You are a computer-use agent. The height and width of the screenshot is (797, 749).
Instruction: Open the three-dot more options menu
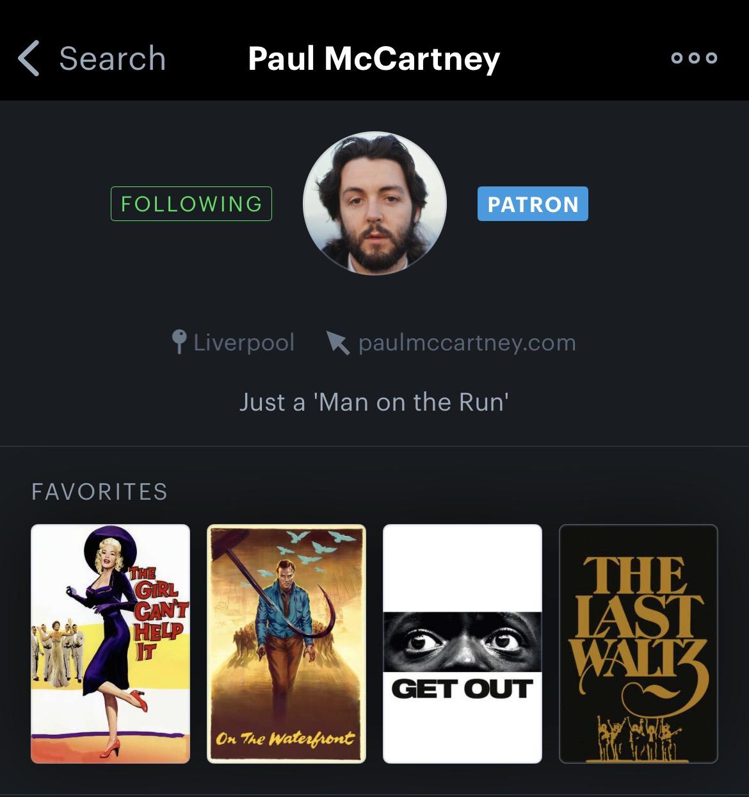pos(694,58)
